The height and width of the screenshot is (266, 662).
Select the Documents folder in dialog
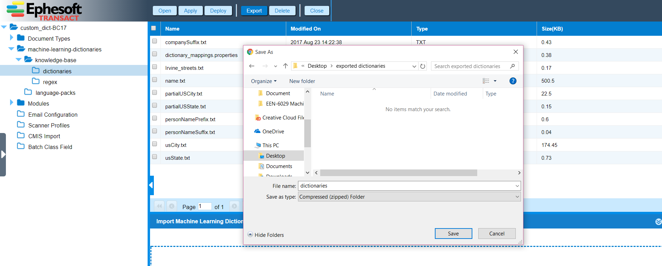(275, 166)
